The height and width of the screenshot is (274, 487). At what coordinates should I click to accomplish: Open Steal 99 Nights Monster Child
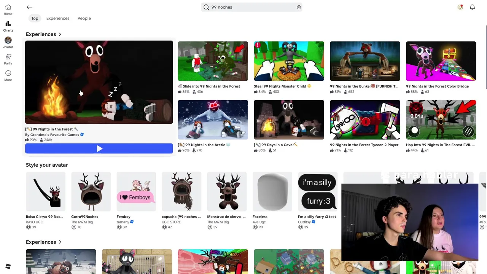coord(289,61)
